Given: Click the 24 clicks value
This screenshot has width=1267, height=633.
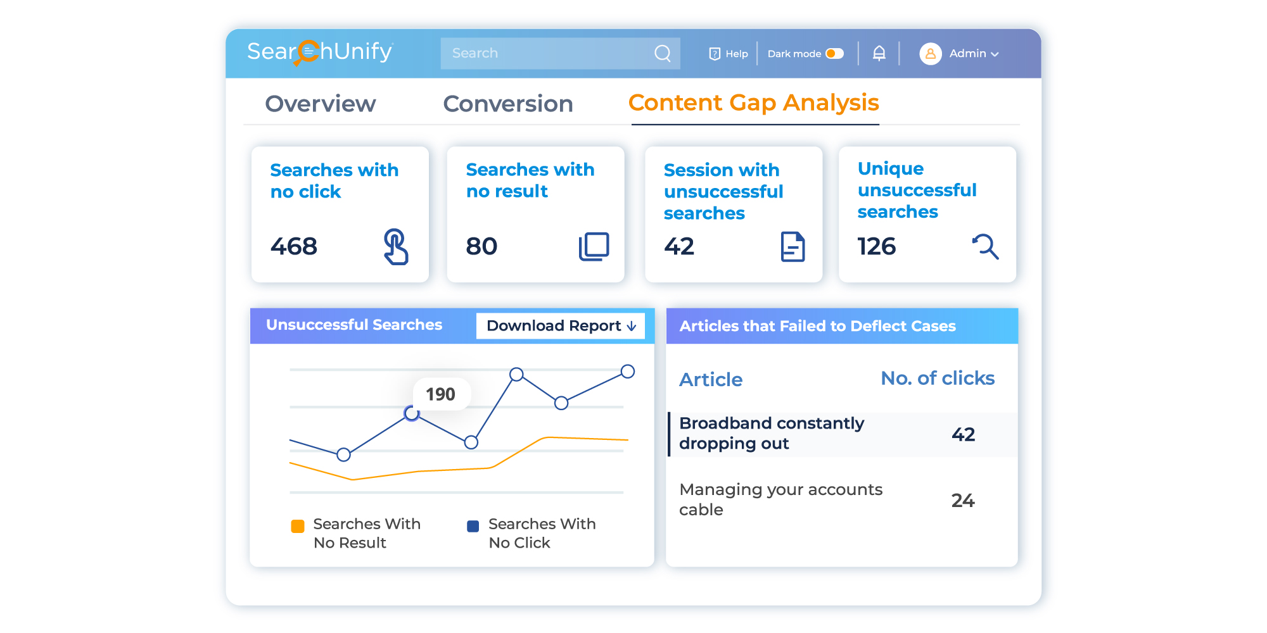Looking at the screenshot, I should [x=963, y=501].
